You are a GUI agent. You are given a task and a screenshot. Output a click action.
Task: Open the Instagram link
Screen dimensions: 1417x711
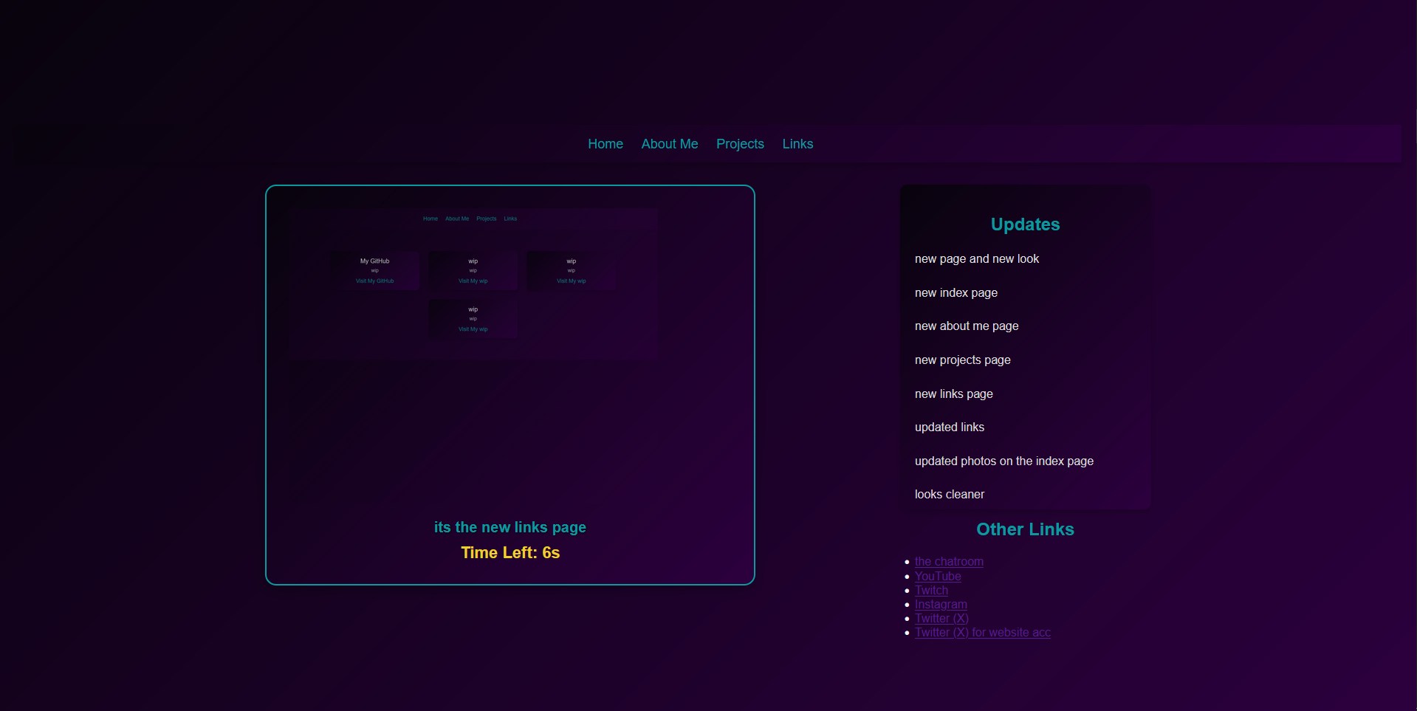click(x=941, y=605)
